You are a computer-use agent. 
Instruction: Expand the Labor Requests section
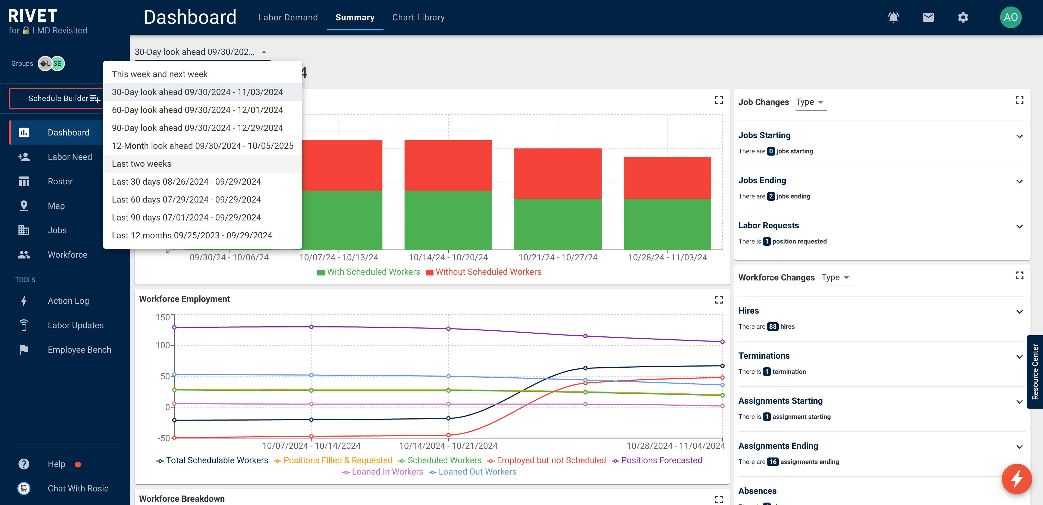point(1020,226)
